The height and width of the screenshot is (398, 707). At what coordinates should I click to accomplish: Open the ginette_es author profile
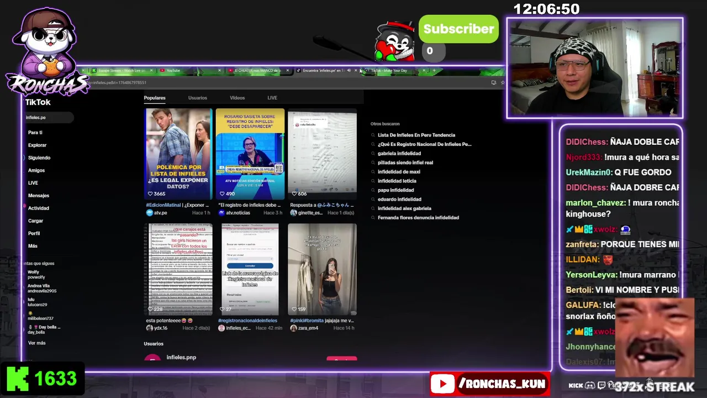307,213
